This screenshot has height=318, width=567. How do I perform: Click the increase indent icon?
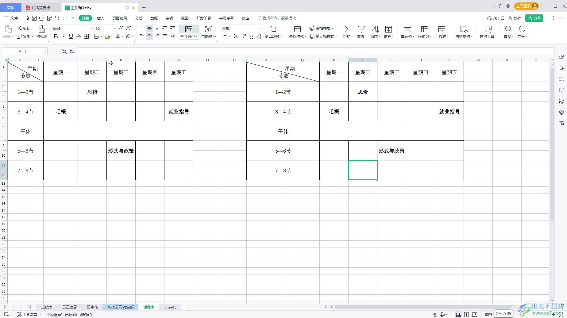[x=172, y=28]
